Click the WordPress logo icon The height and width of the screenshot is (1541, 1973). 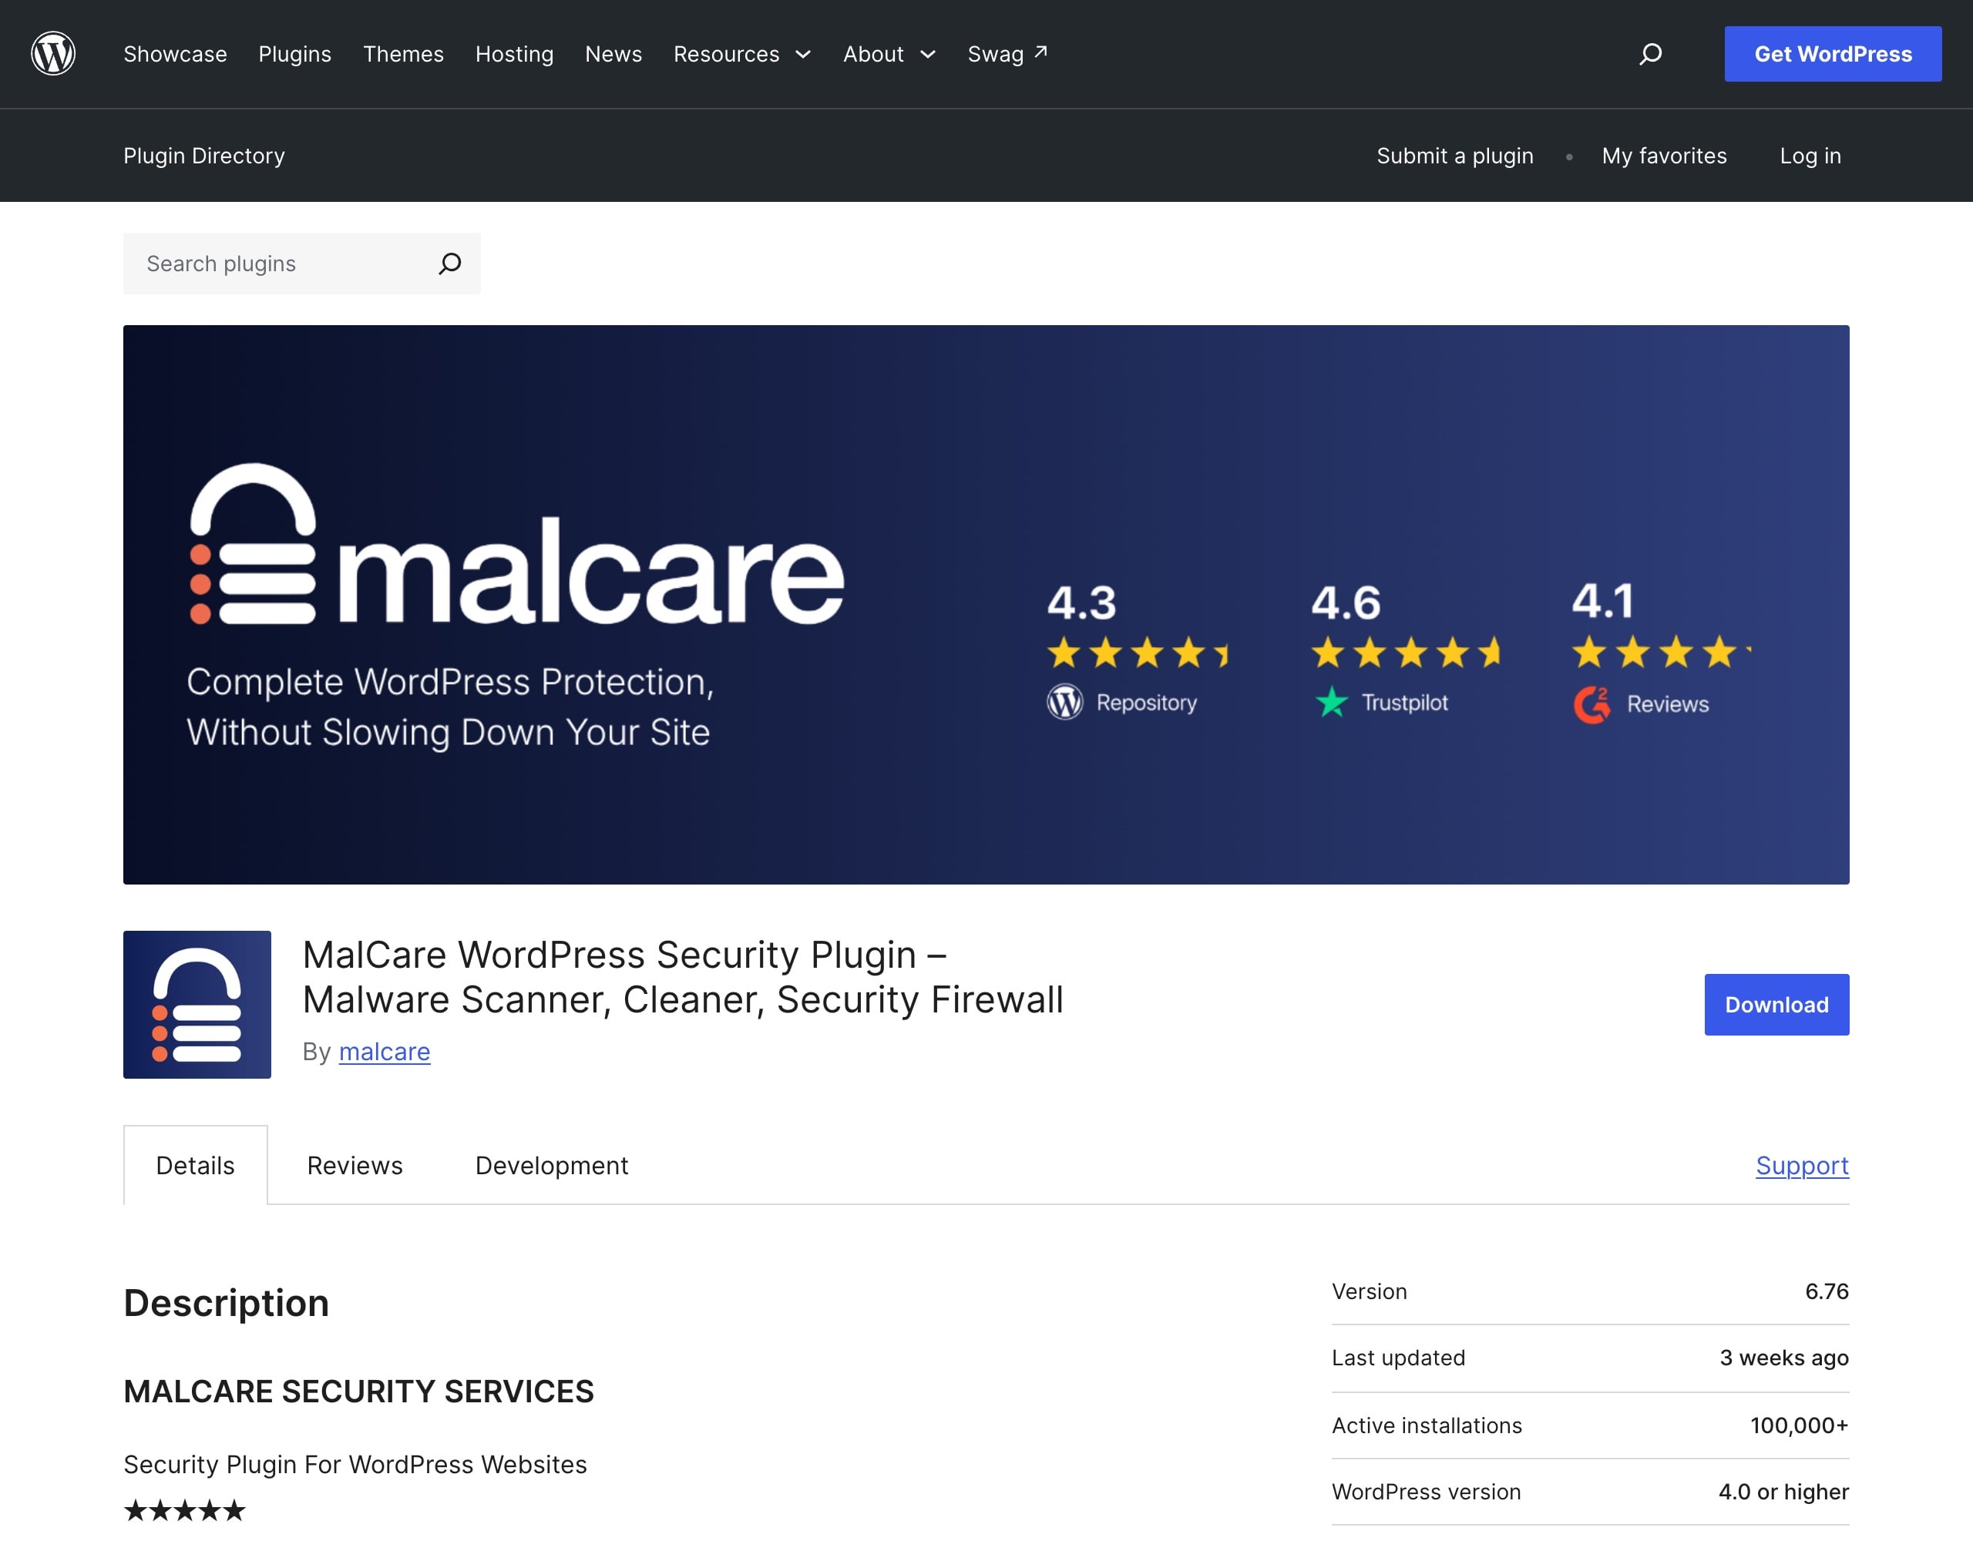pos(53,54)
